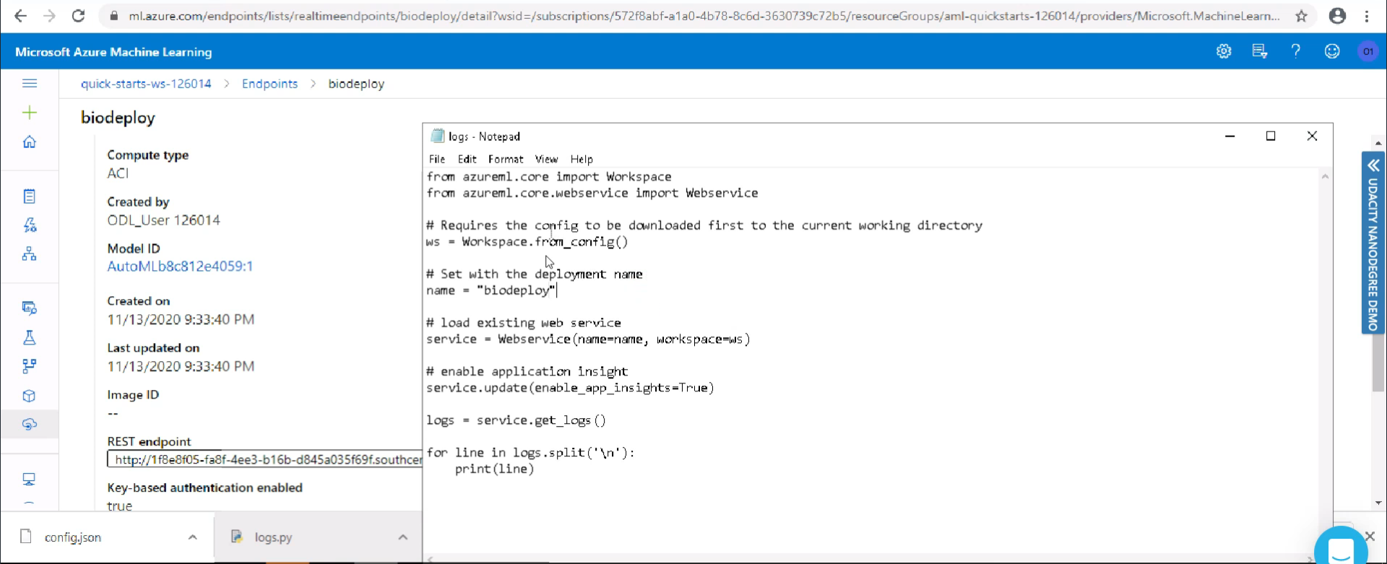Maximize the Notepad window
The image size is (1387, 564).
(1271, 136)
